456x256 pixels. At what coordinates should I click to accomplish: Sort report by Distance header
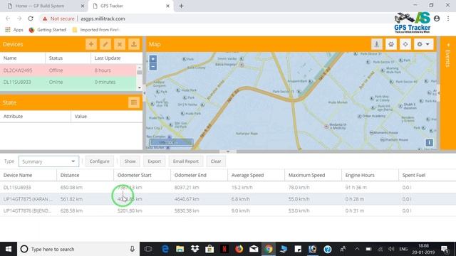point(85,175)
